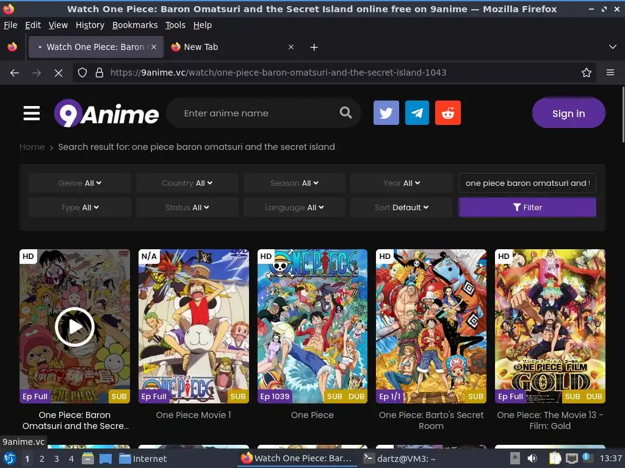Expand the Language filter dropdown
The width and height of the screenshot is (625, 468).
point(294,207)
